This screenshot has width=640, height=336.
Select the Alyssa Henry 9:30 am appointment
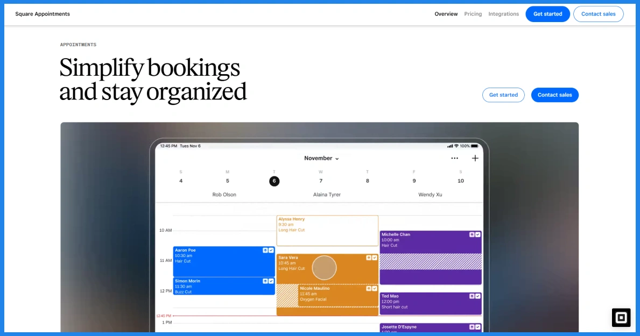(x=327, y=231)
